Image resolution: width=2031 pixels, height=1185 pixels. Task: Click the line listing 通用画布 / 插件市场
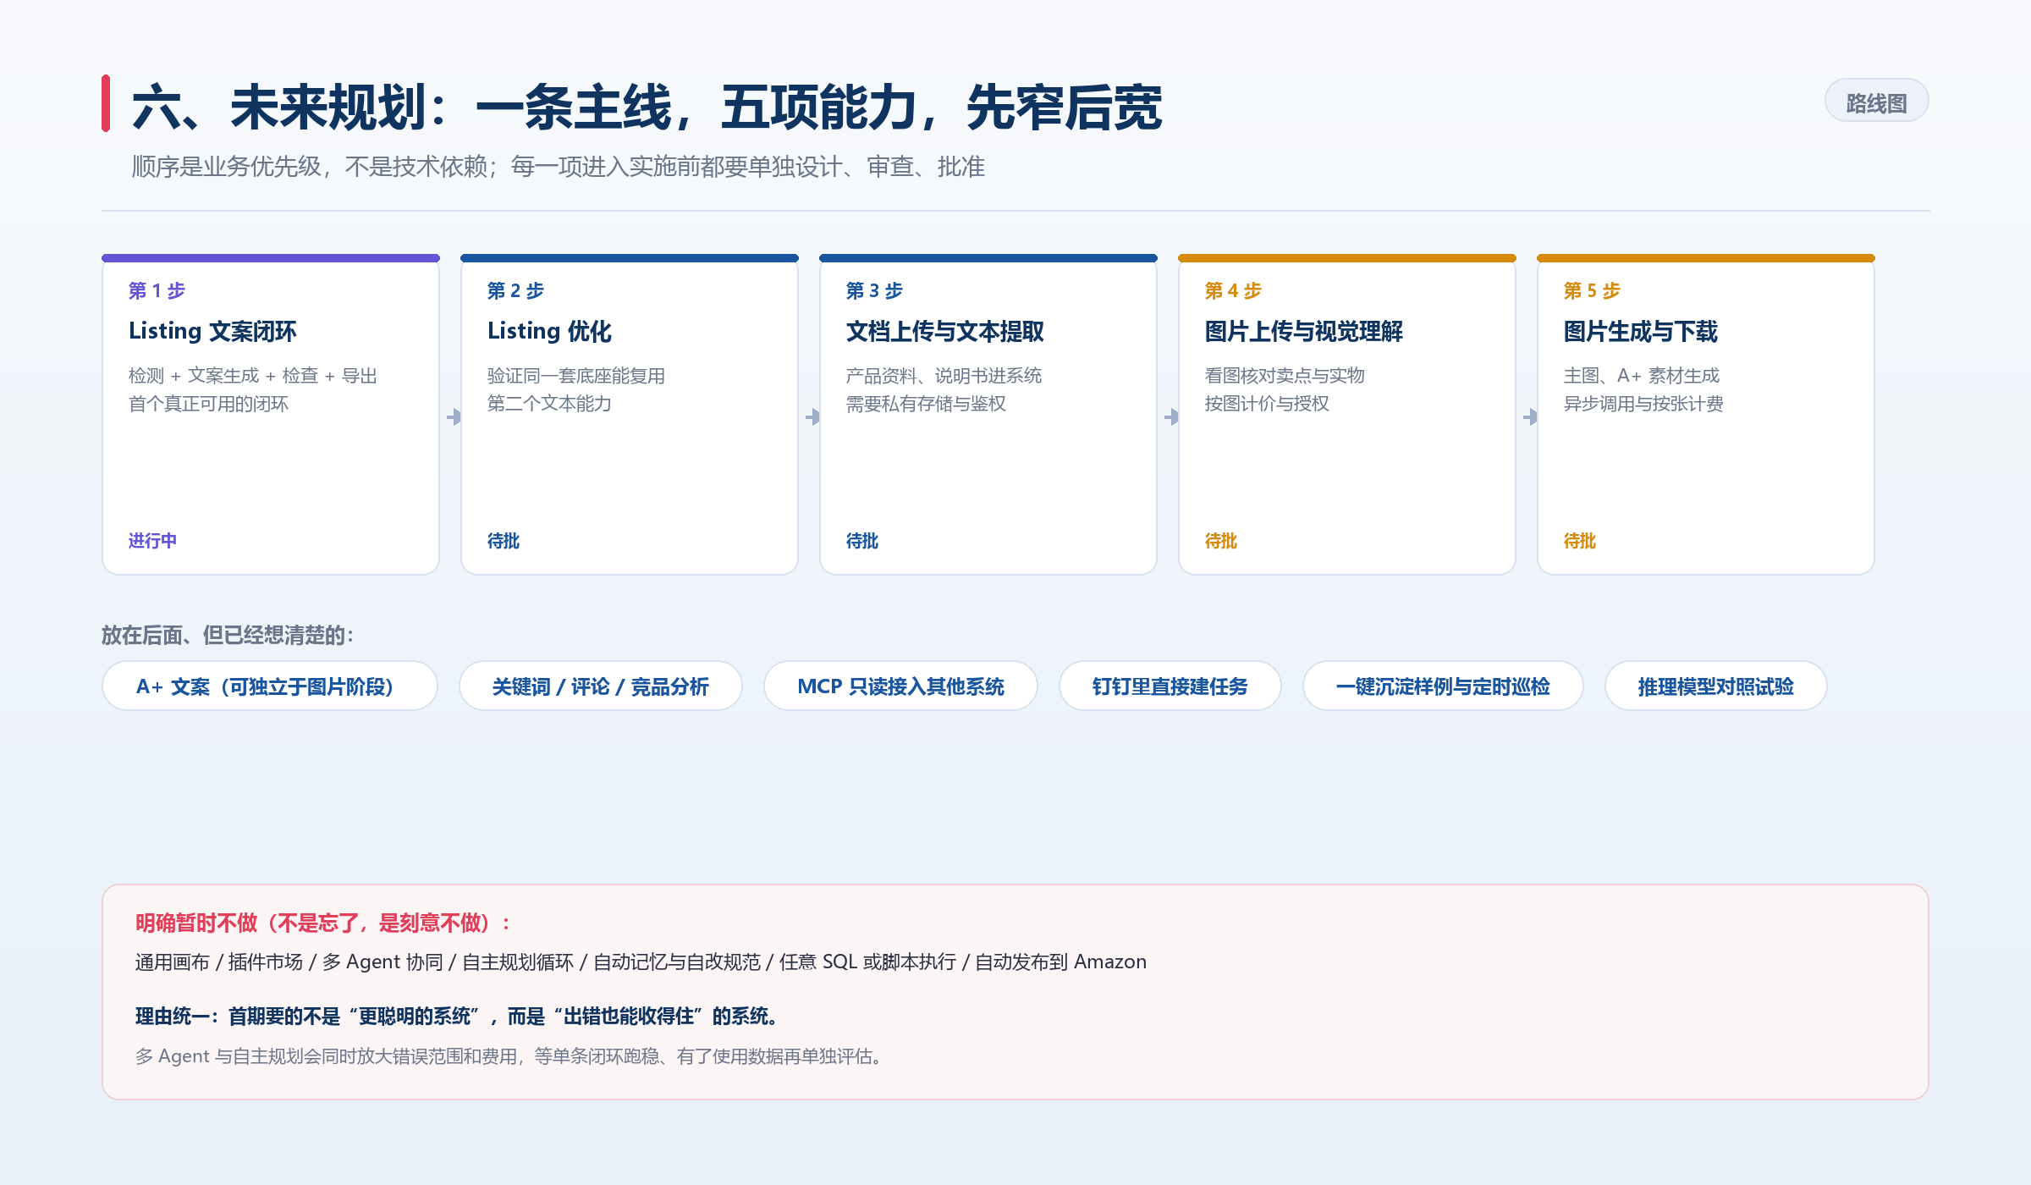(x=641, y=962)
